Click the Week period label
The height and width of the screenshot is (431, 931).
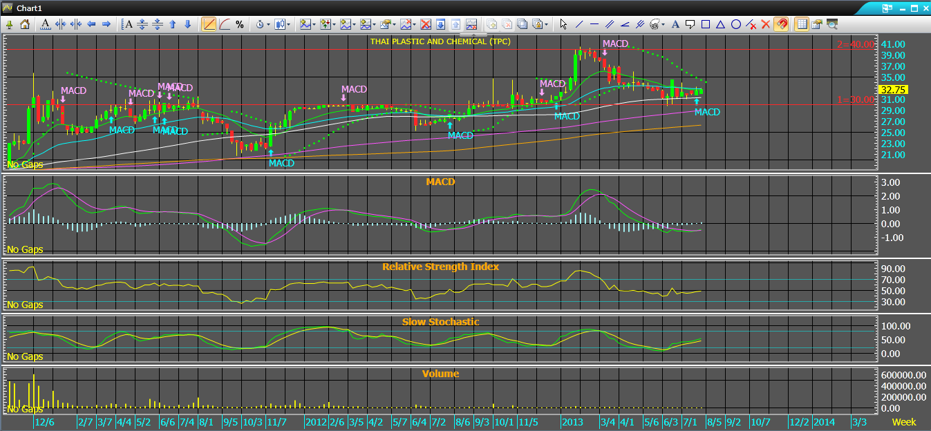[903, 421]
